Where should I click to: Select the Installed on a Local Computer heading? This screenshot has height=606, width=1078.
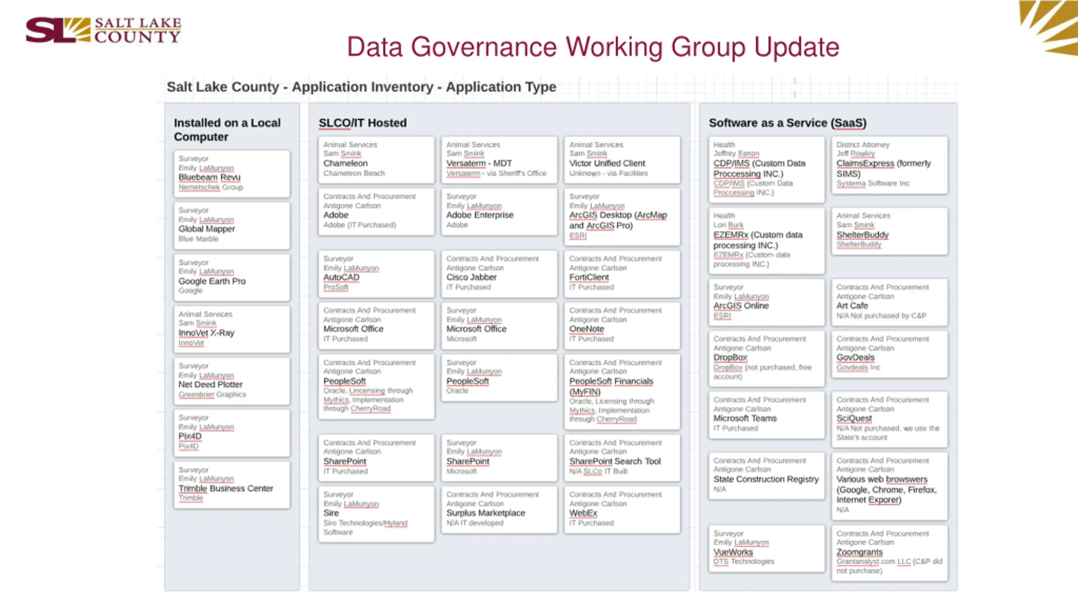tap(227, 130)
